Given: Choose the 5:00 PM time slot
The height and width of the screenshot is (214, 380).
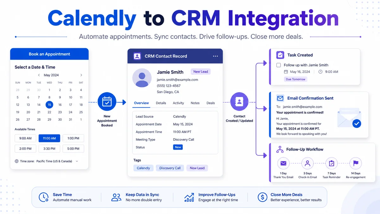Looking at the screenshot, I should 73,148.
